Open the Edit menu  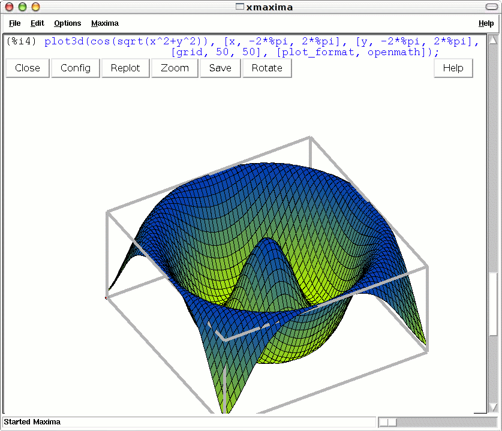pyautogui.click(x=37, y=23)
